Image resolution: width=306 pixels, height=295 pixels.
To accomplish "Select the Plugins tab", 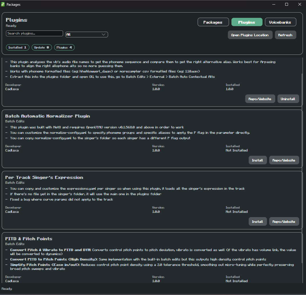I will (247, 22).
